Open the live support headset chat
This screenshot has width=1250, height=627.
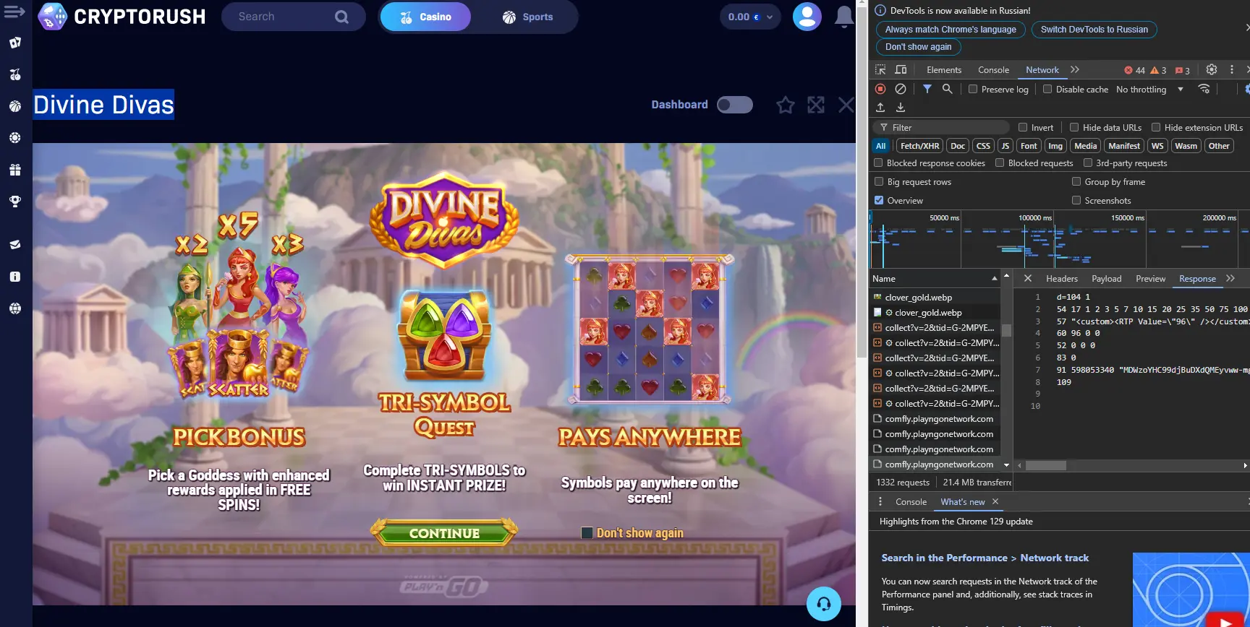(824, 604)
